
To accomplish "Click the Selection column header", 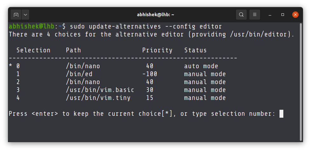I will pyautogui.click(x=33, y=50).
